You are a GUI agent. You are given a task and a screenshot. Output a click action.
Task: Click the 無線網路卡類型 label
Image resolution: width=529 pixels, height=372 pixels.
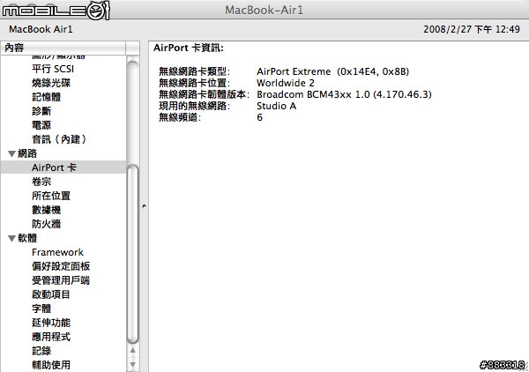point(194,71)
